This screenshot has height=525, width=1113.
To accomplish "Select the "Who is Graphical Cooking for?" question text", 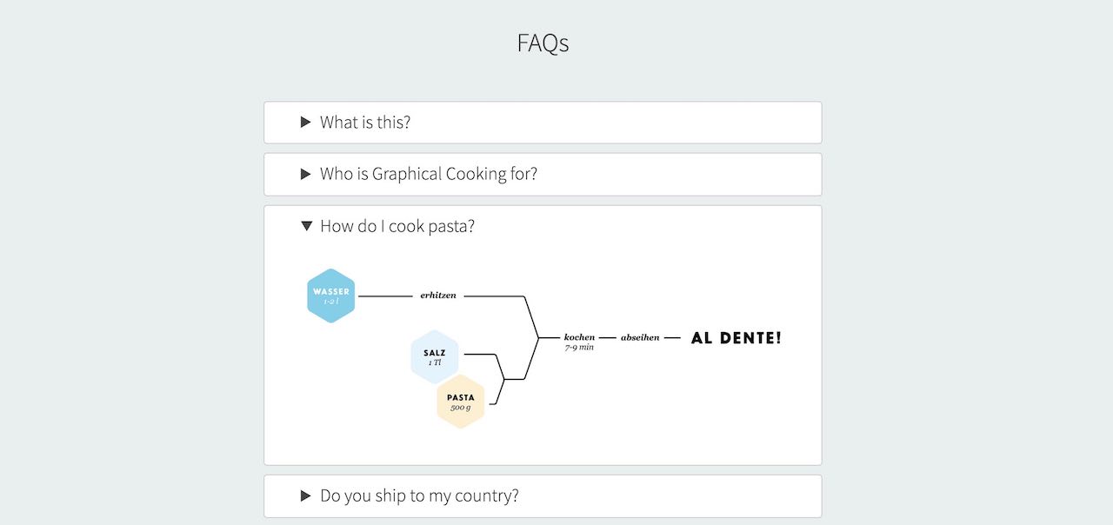I will 429,174.
